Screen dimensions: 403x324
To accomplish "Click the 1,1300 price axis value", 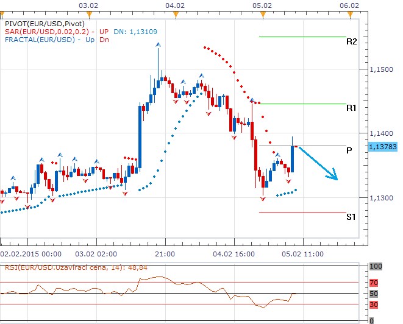I will click(x=382, y=198).
